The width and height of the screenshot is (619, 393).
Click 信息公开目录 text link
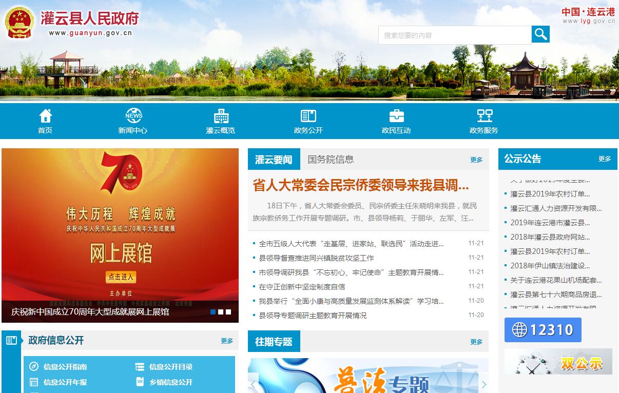coord(171,367)
